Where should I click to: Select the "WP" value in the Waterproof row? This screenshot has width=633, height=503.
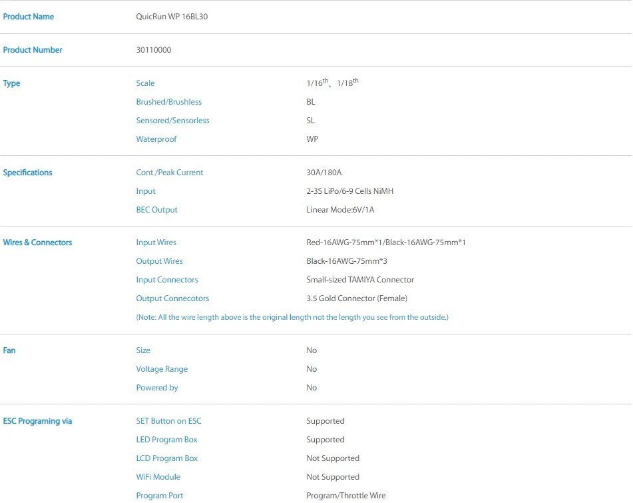tap(312, 139)
